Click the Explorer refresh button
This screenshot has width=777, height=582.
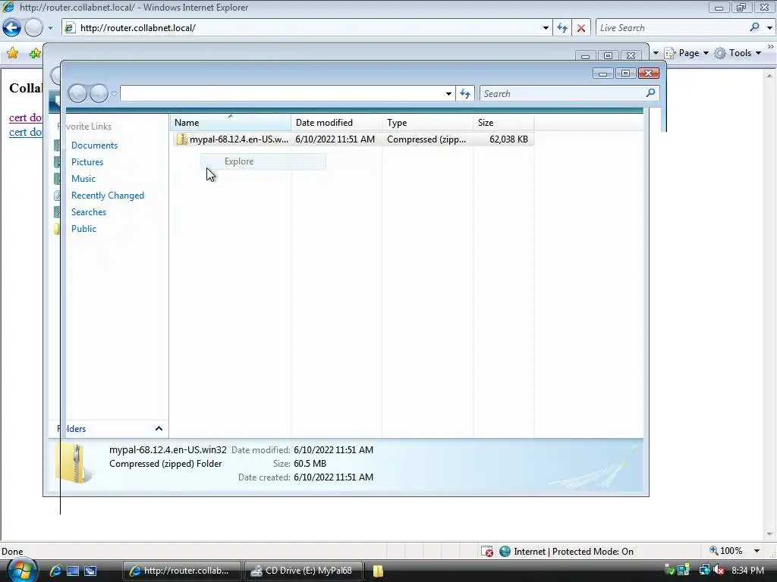(465, 93)
